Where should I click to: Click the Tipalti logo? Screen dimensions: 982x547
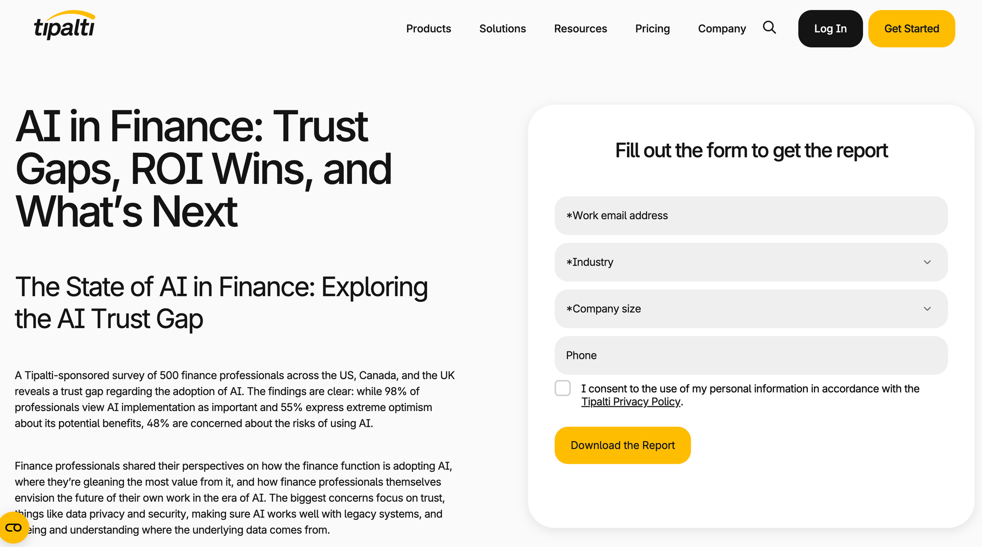(x=64, y=26)
